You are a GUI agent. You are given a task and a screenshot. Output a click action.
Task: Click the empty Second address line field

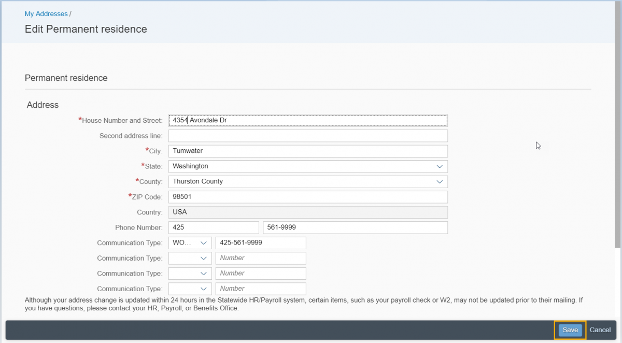(308, 136)
